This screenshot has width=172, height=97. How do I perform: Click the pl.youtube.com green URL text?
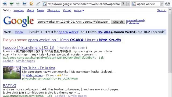(50, 79)
